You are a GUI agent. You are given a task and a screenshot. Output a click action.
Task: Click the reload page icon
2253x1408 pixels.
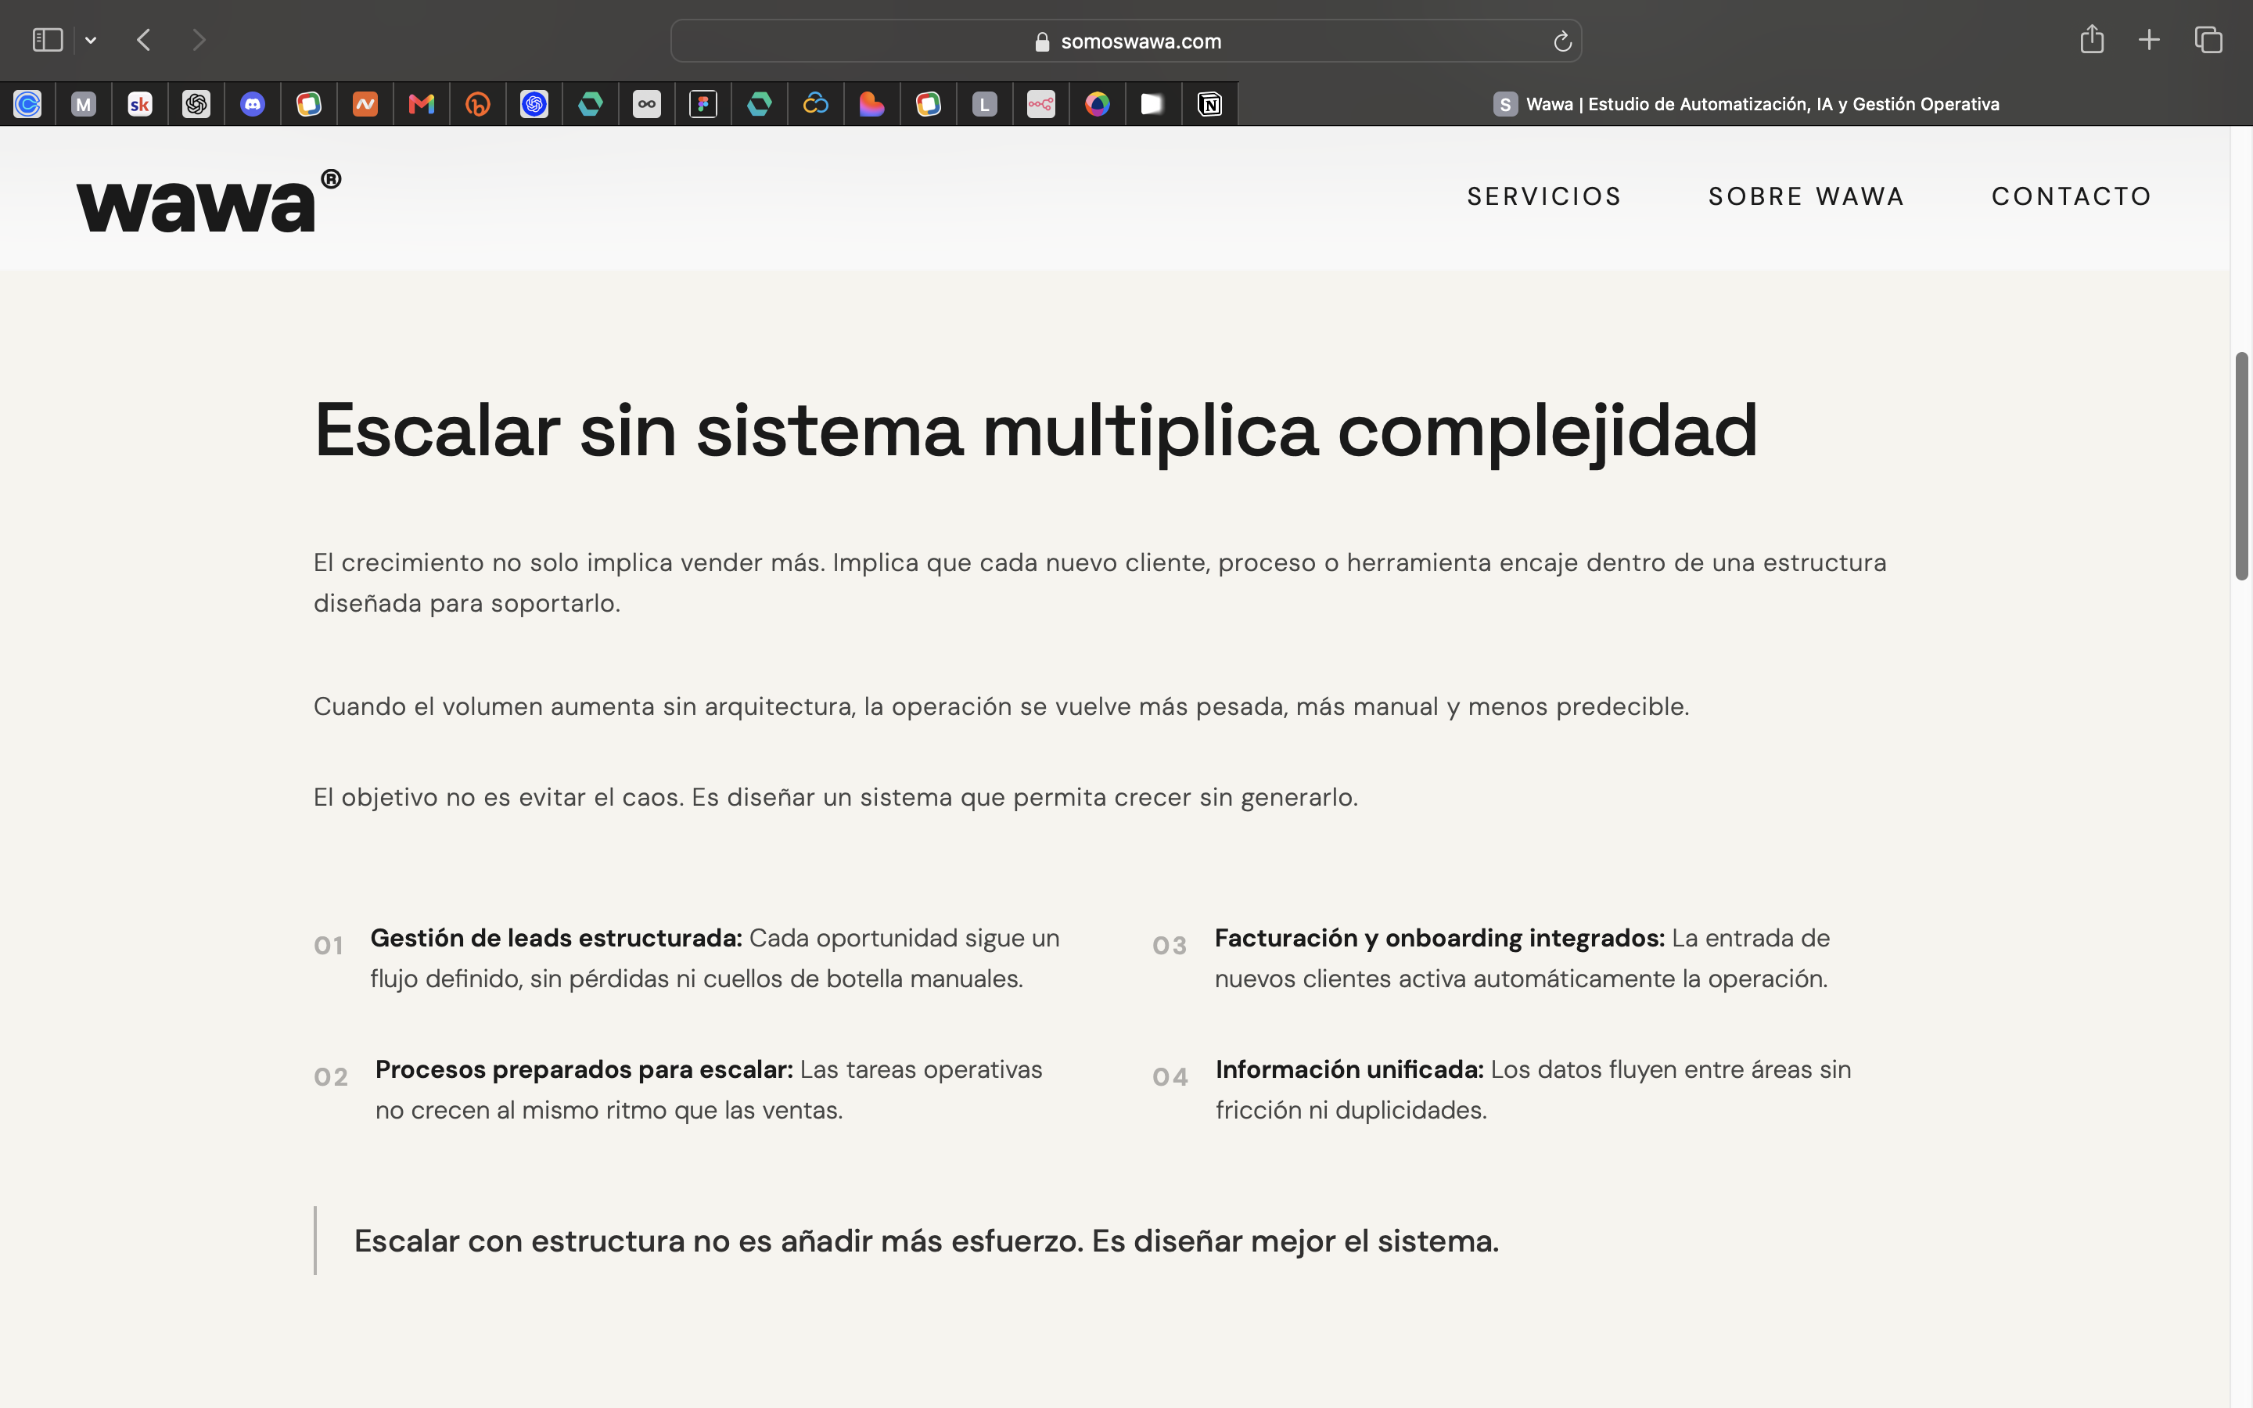(x=1562, y=41)
